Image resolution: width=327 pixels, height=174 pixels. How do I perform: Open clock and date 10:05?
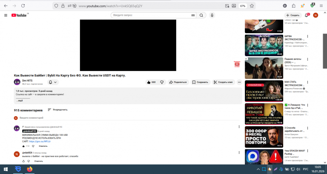317,169
